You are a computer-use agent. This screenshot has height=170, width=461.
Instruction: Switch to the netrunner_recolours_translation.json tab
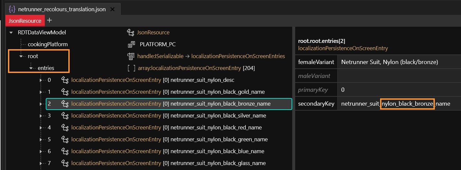pos(62,9)
